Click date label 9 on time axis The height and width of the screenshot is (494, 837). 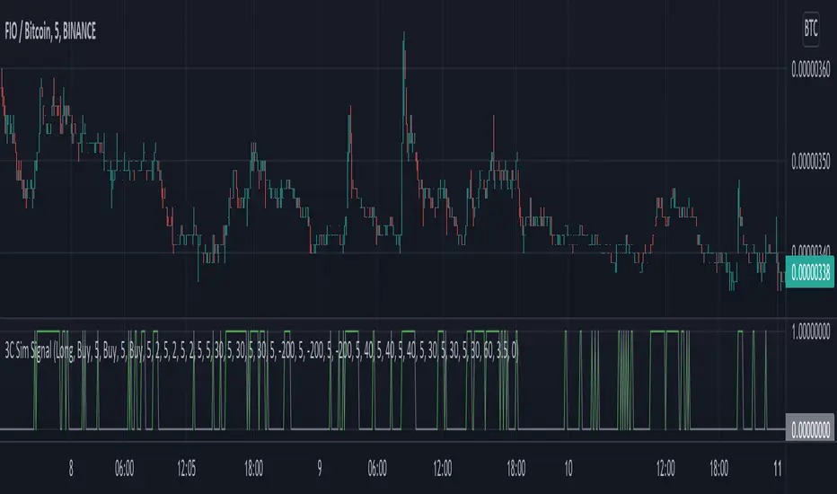(319, 468)
